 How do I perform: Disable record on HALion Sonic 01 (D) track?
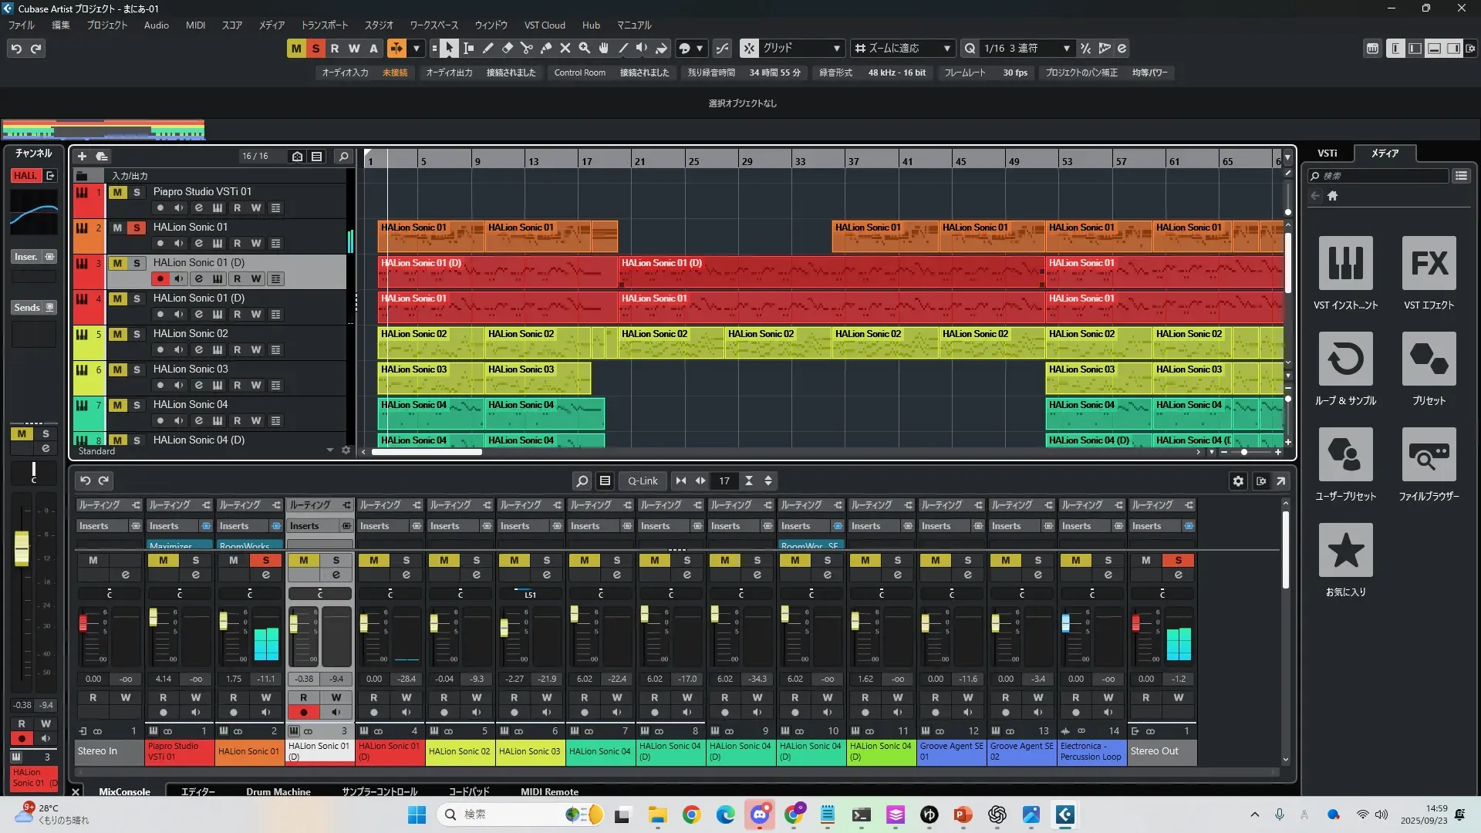click(160, 279)
